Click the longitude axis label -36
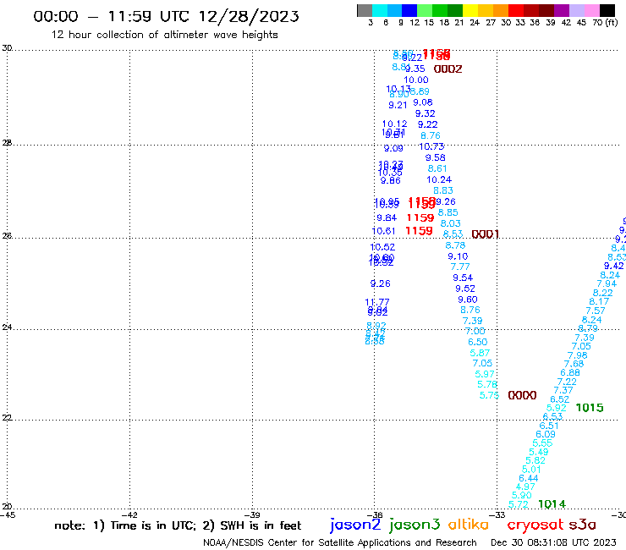Image resolution: width=626 pixels, height=550 pixels. point(375,514)
